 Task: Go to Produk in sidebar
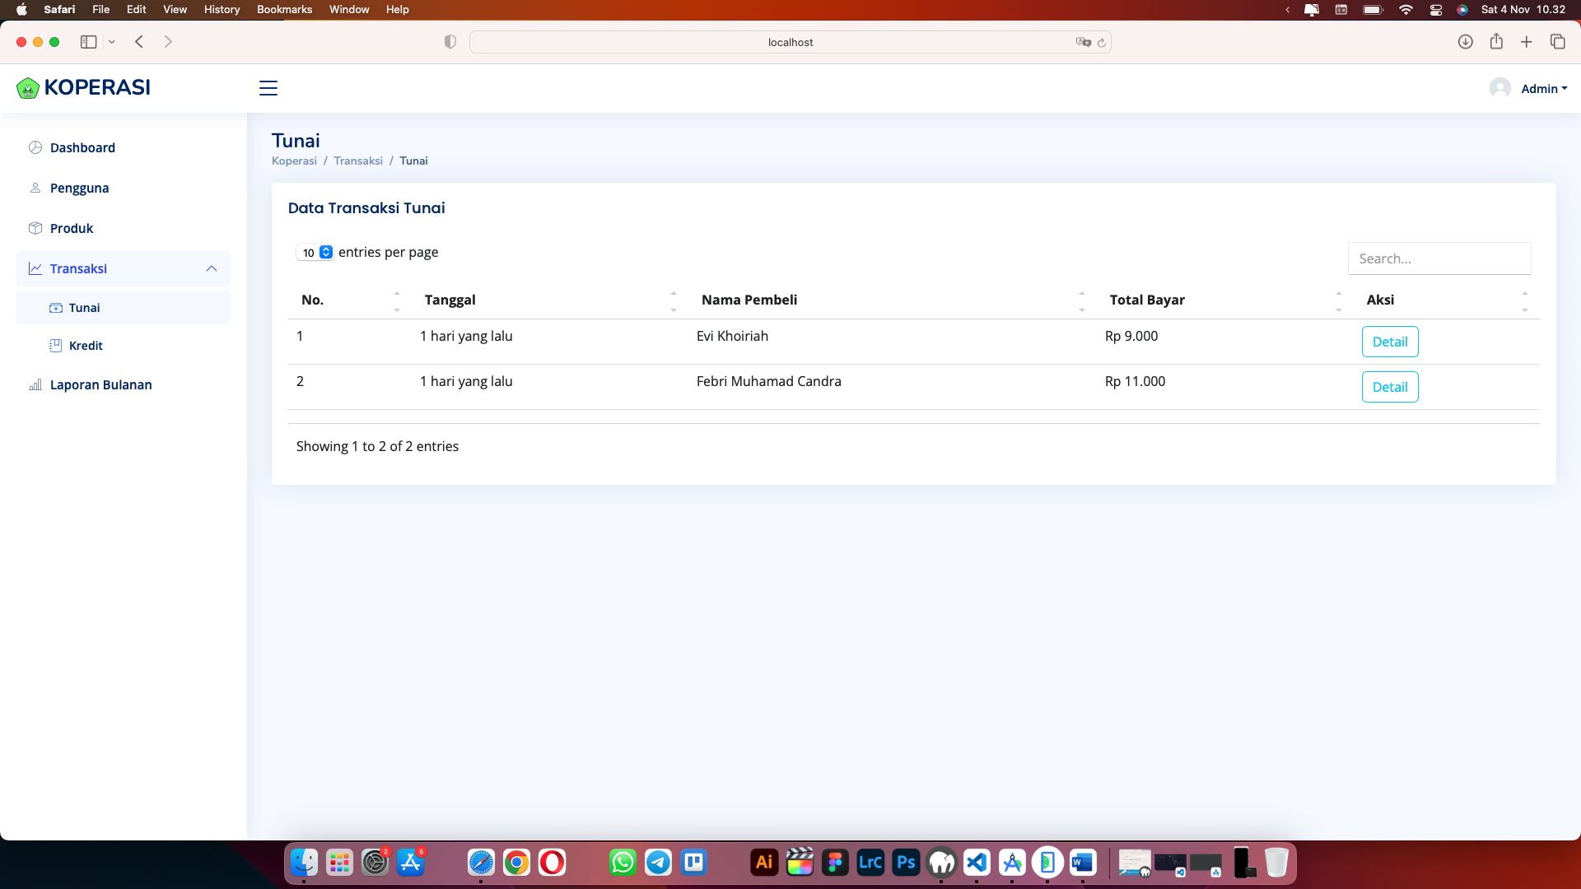pyautogui.click(x=72, y=228)
